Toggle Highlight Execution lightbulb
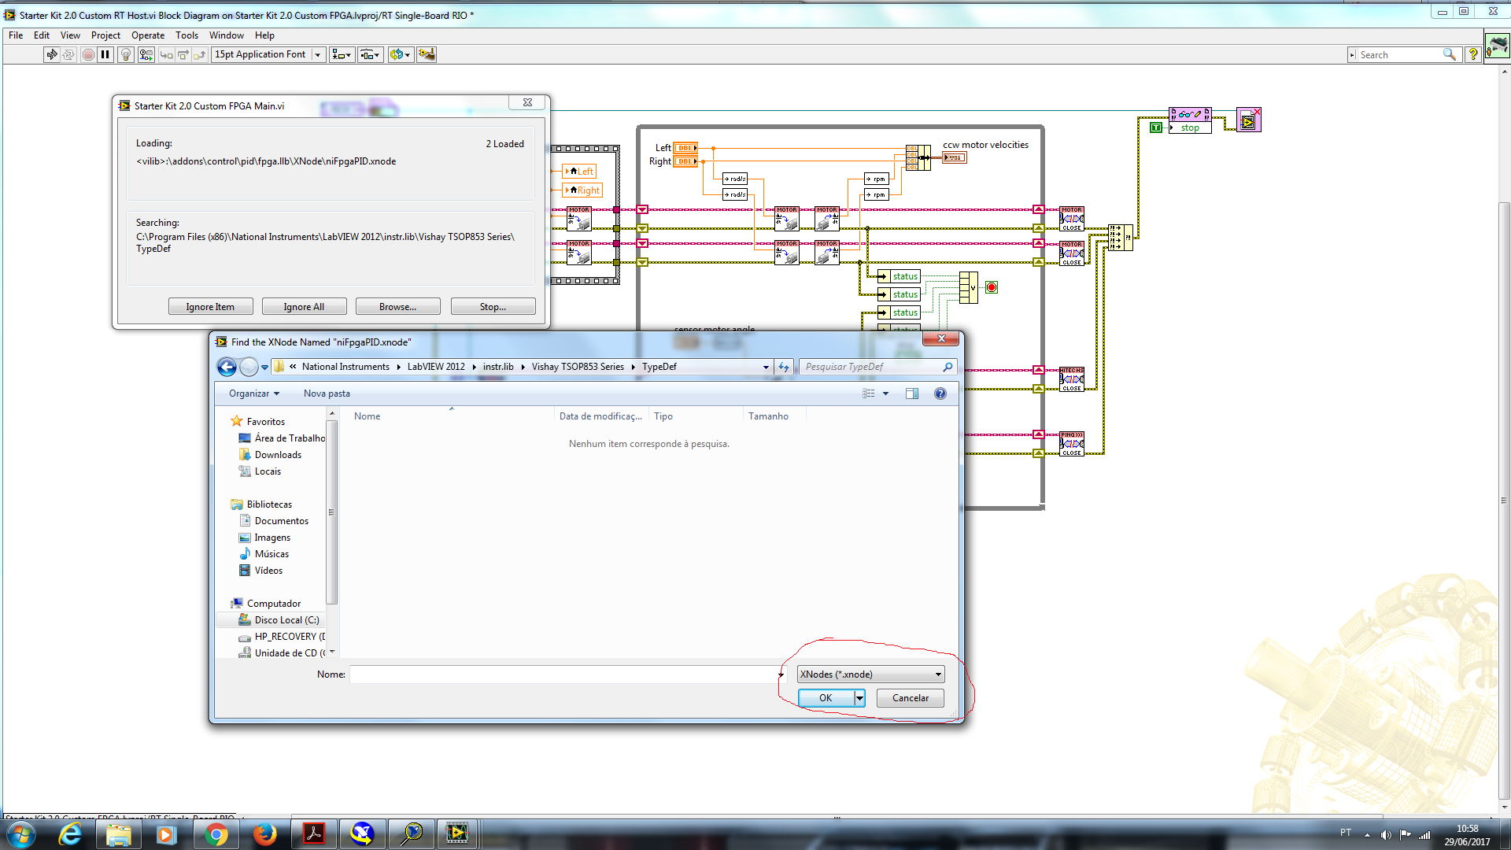This screenshot has height=850, width=1511. click(x=125, y=54)
